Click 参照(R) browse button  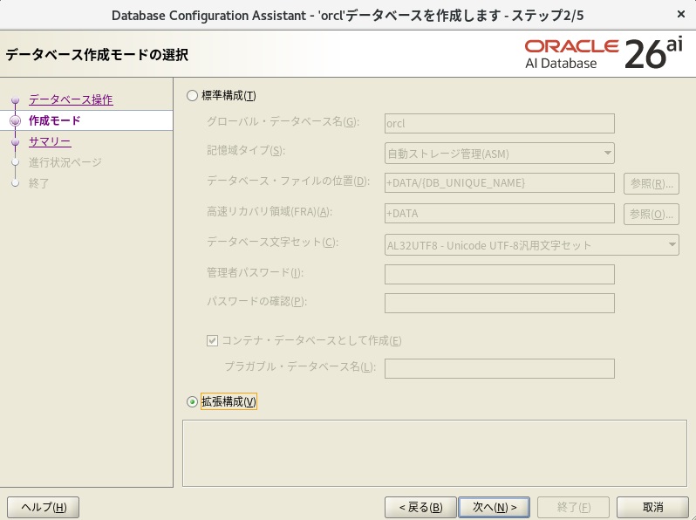click(652, 183)
